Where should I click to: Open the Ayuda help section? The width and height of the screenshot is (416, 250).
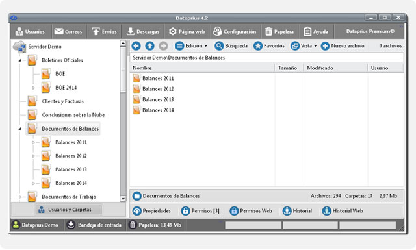[x=316, y=32]
